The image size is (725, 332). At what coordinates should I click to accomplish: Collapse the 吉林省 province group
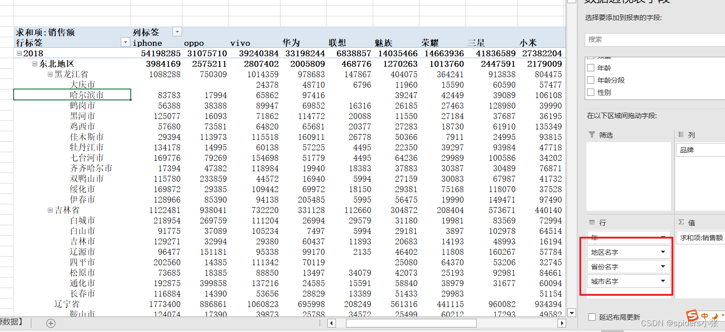coord(50,210)
